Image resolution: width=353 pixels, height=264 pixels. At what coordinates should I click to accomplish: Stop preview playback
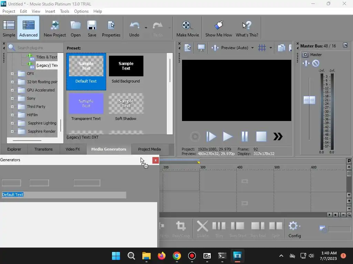[x=261, y=136]
